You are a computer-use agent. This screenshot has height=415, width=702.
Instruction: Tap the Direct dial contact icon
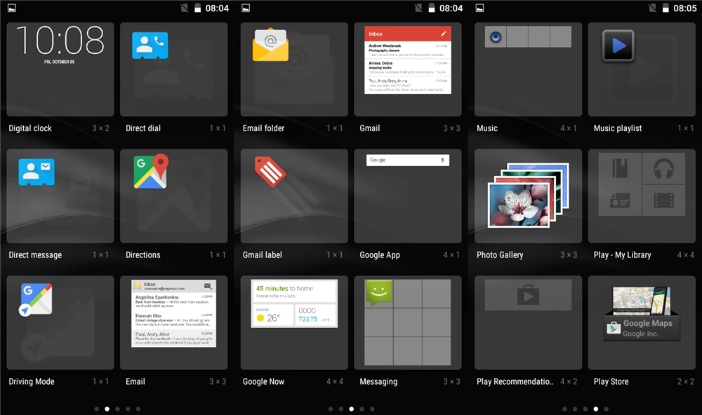[x=150, y=45]
